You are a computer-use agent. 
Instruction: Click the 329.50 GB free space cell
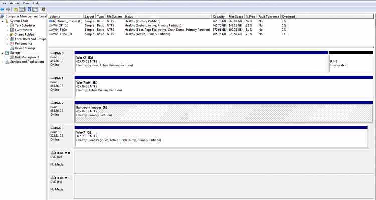coord(235,34)
